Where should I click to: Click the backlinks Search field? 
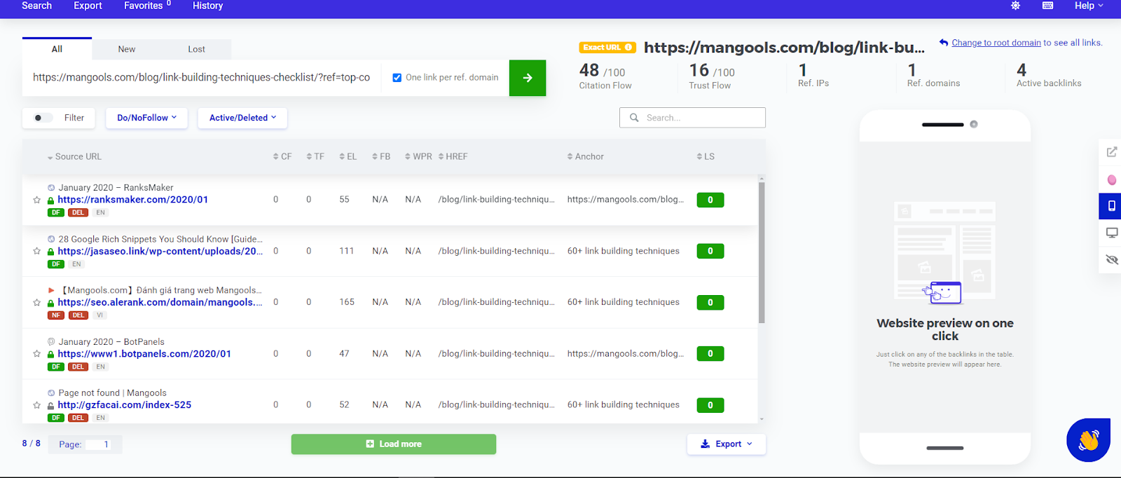692,118
